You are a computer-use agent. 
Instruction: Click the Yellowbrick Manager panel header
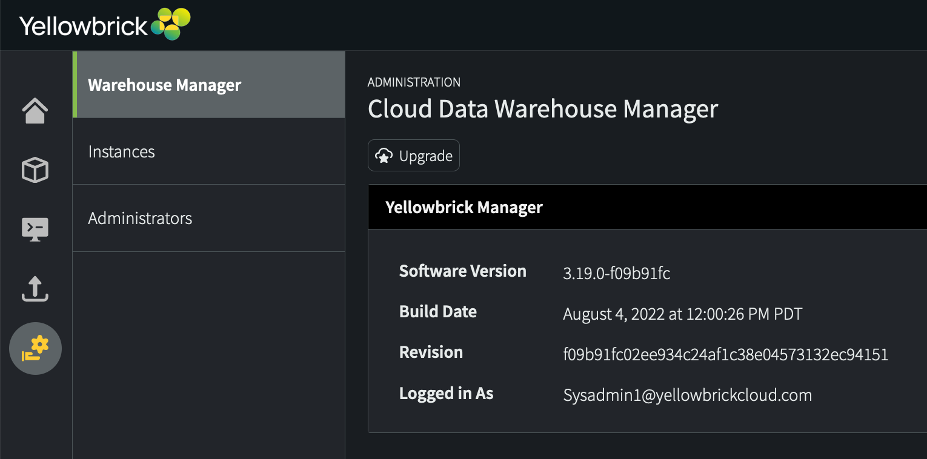coord(647,207)
